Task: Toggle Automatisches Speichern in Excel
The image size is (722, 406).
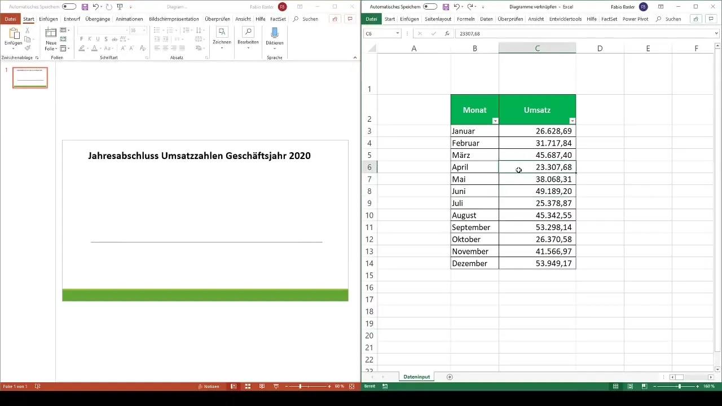Action: pos(430,7)
